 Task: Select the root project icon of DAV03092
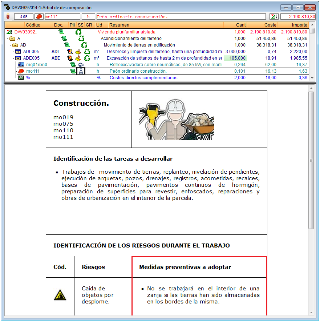pos(9,32)
